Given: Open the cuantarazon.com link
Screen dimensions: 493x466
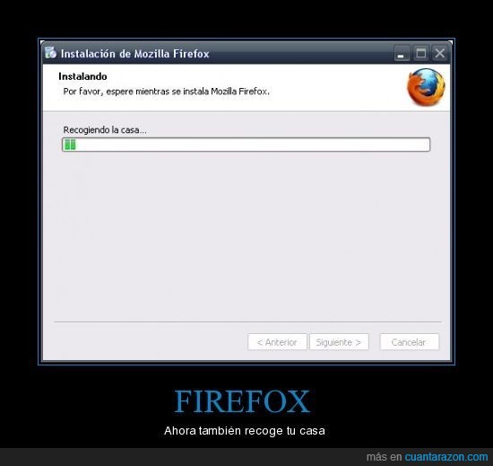Looking at the screenshot, I should (446, 456).
